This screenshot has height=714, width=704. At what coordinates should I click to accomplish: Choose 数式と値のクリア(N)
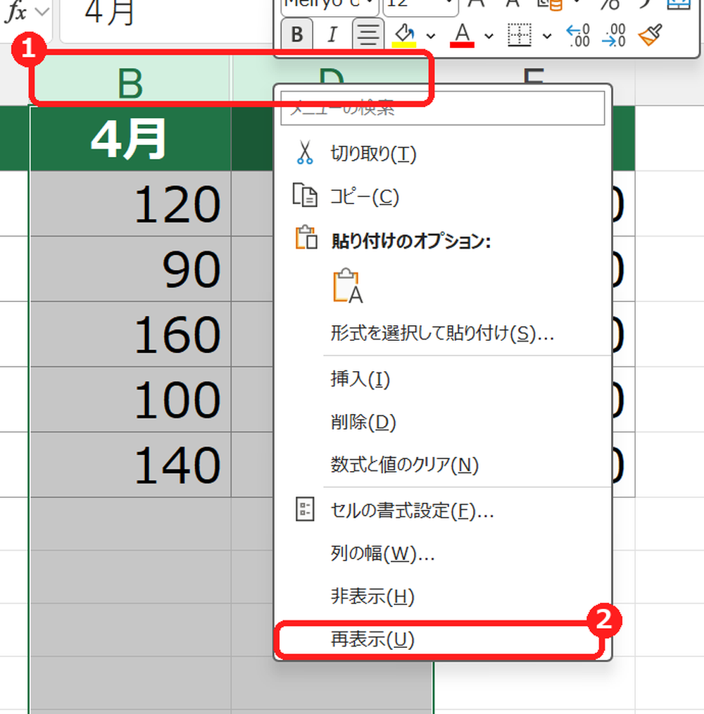point(443,465)
